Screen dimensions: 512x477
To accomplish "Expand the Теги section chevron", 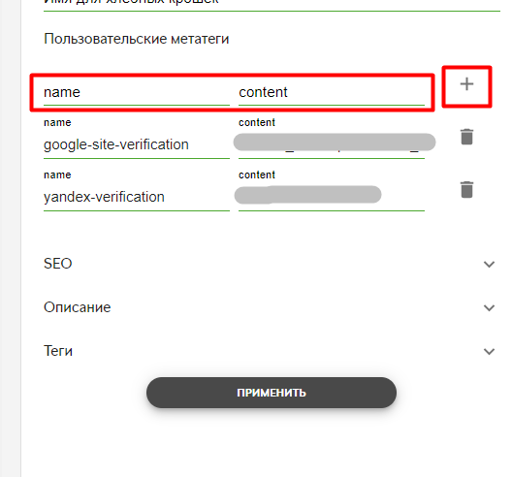I will pyautogui.click(x=489, y=351).
